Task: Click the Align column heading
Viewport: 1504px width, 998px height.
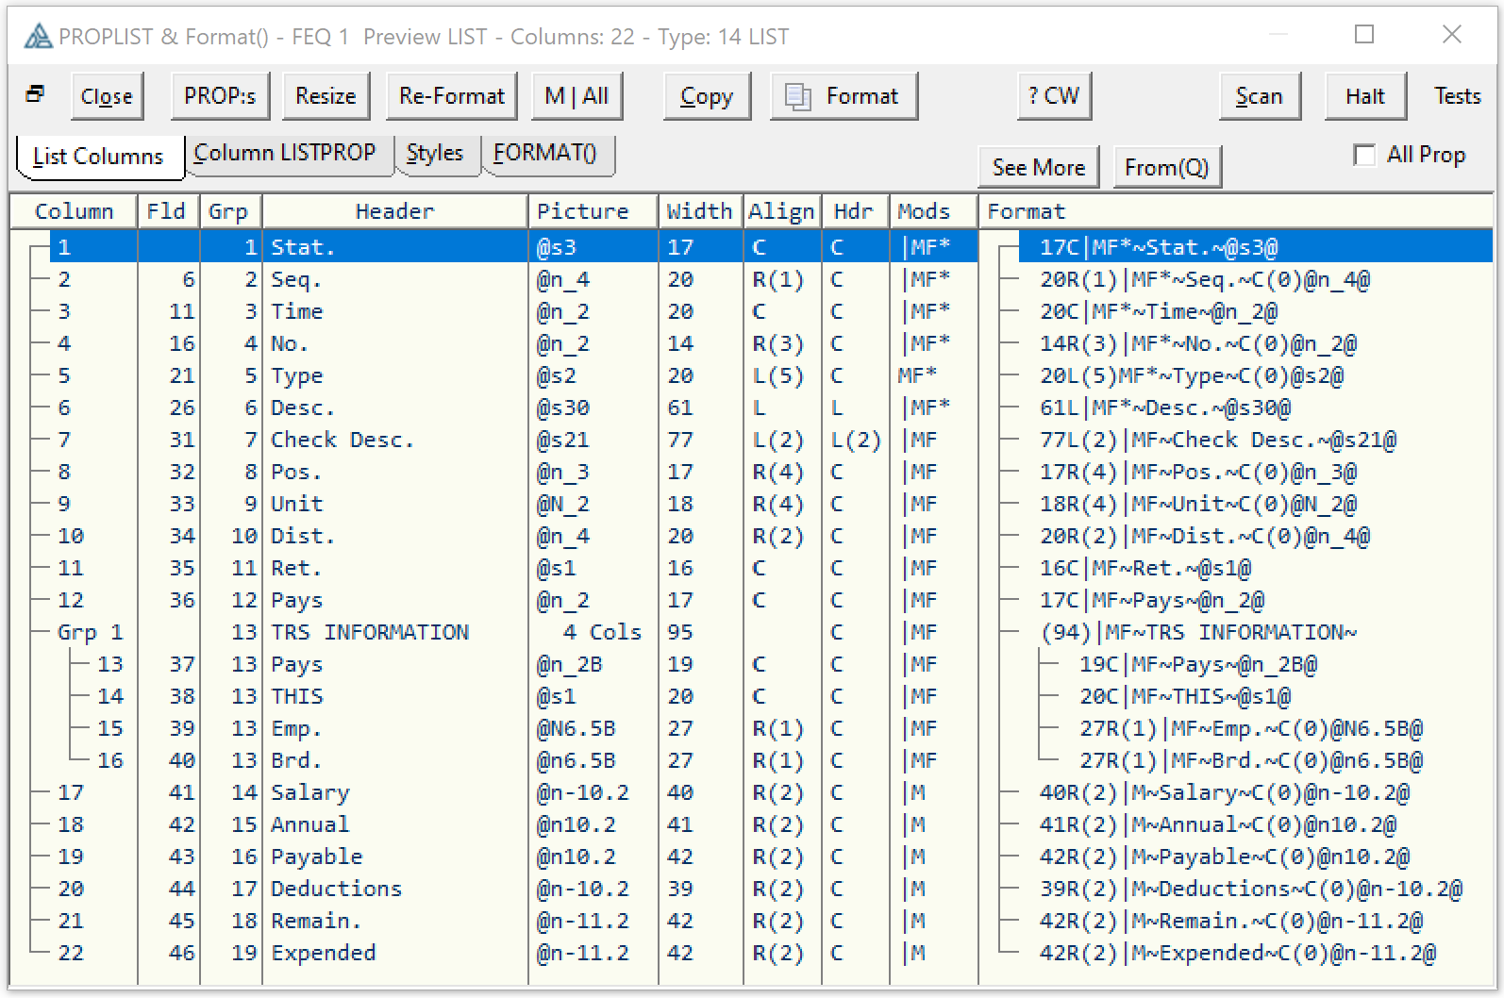Action: click(x=782, y=211)
